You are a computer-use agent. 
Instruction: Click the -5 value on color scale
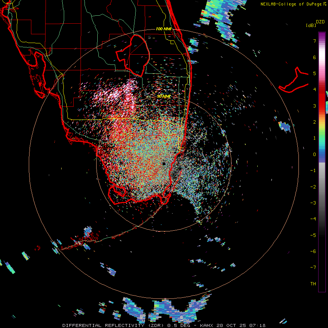[x=313, y=235]
